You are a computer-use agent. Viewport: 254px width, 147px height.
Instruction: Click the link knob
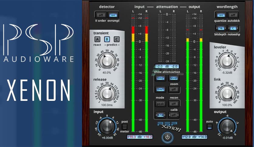pos(227,94)
